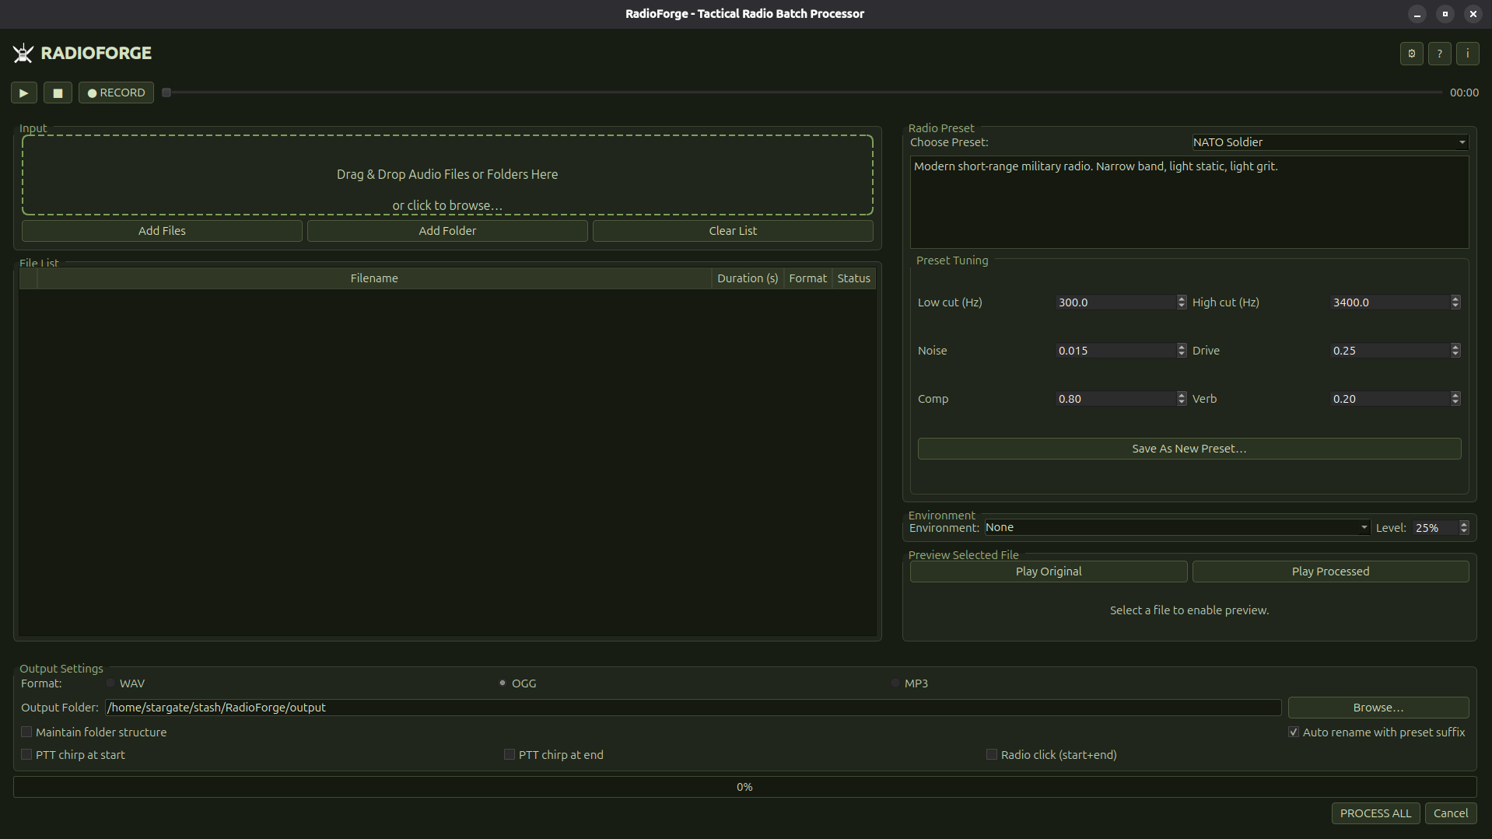The height and width of the screenshot is (839, 1492).
Task: Click the drag & drop audio files zone
Action: coord(447,175)
